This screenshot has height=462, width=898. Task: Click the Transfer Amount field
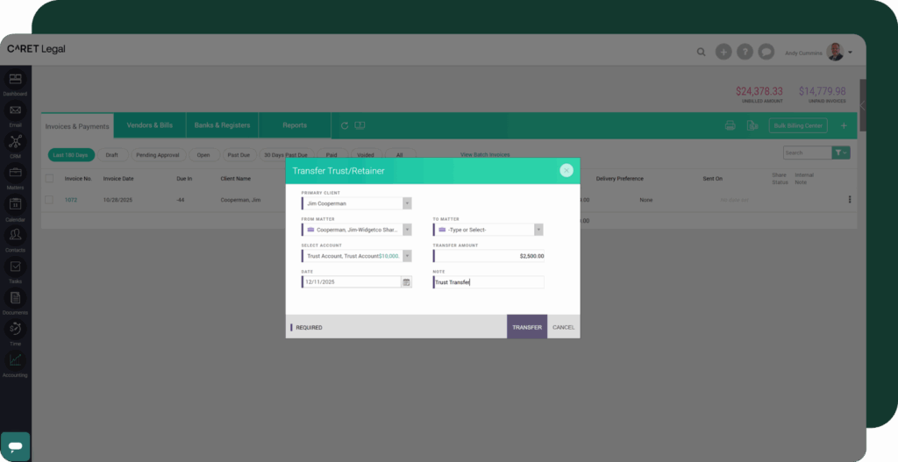pyautogui.click(x=488, y=256)
